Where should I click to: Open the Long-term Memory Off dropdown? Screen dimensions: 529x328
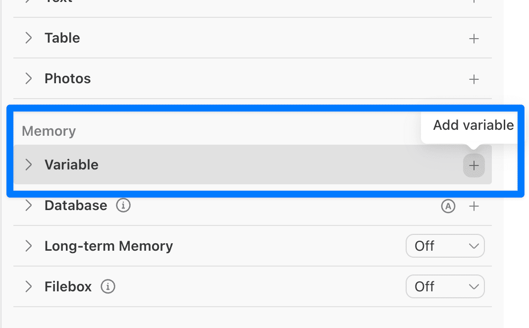coord(445,246)
